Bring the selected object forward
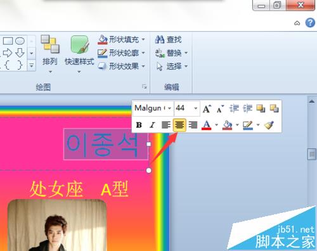Viewport: 317px width, 251px height. [261, 108]
